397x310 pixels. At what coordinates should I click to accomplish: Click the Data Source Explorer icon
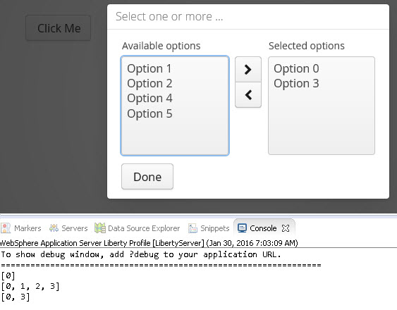click(x=100, y=228)
